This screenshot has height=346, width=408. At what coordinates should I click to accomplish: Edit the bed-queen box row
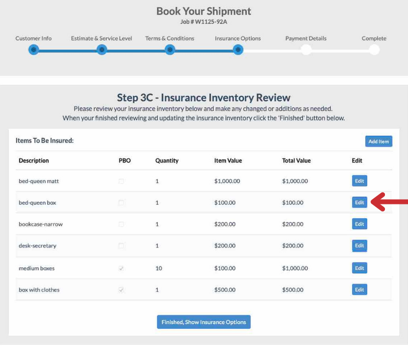(x=359, y=203)
